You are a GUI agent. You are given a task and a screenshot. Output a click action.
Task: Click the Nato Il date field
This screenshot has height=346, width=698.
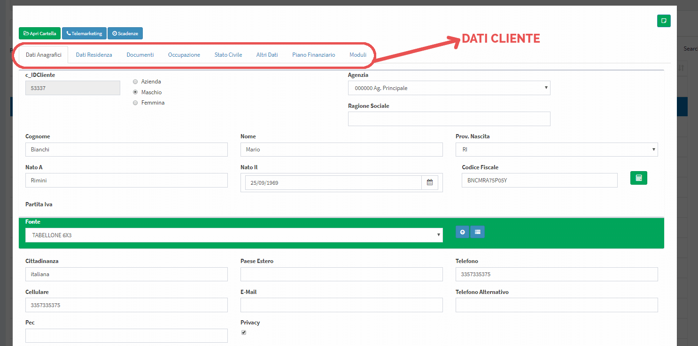click(333, 183)
